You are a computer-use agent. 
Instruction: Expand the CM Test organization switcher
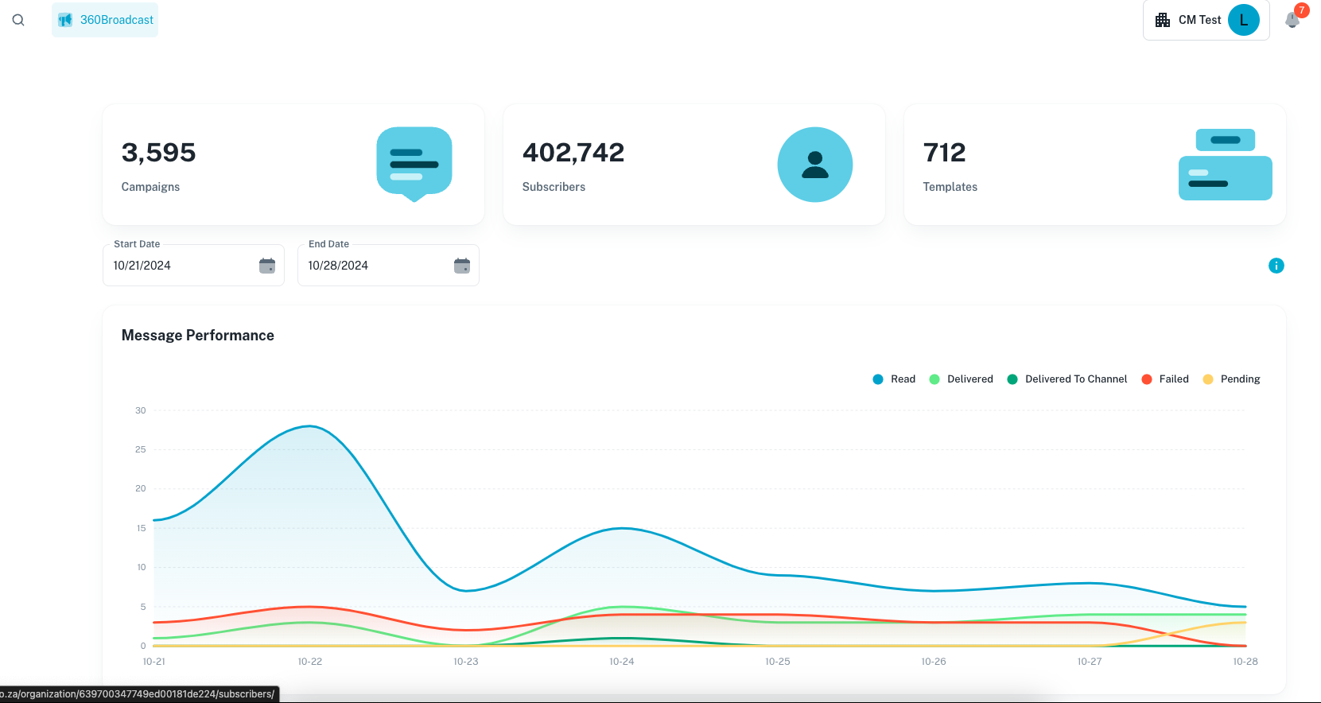(x=1190, y=20)
